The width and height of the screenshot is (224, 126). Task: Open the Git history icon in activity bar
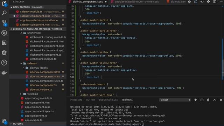coord(4,63)
